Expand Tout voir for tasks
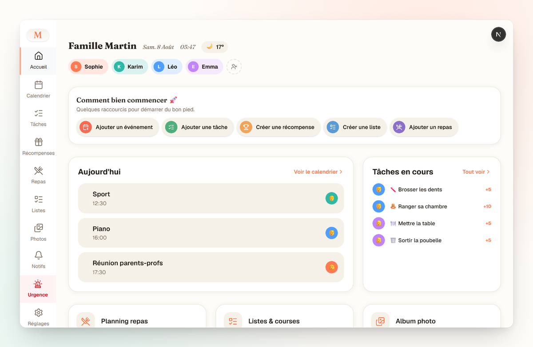 click(x=476, y=172)
